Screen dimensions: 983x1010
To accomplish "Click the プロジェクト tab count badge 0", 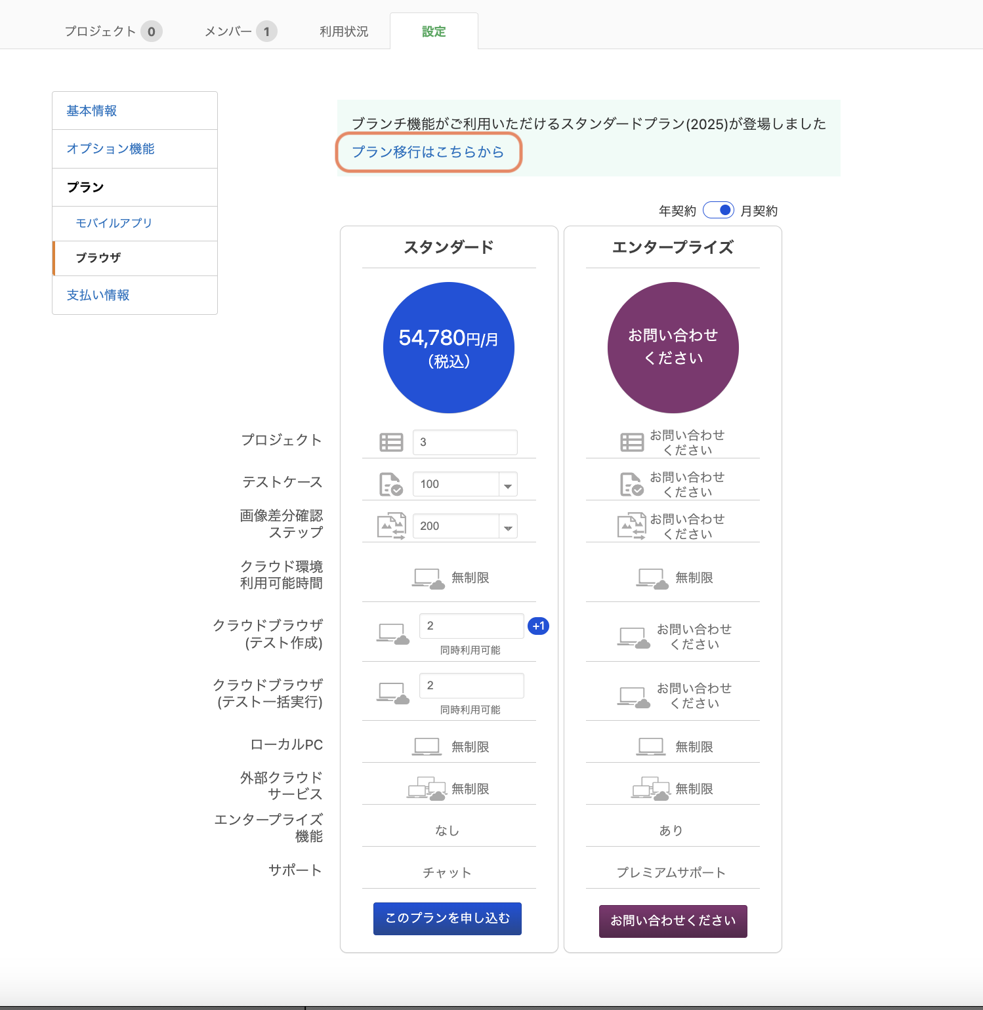I will point(152,31).
